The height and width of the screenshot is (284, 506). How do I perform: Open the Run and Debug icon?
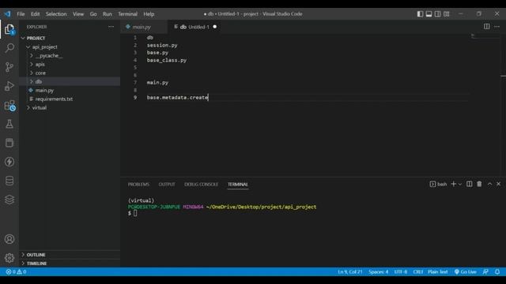[9, 86]
